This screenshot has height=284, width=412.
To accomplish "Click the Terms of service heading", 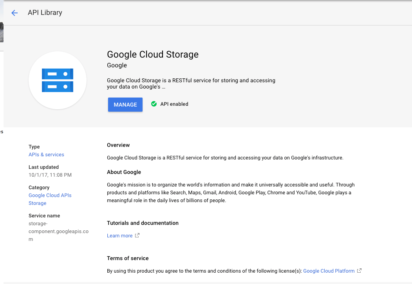I will coord(128,258).
